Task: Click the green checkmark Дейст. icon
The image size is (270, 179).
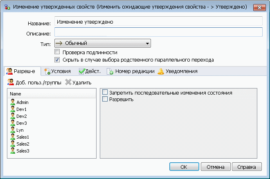Action: (x=82, y=71)
